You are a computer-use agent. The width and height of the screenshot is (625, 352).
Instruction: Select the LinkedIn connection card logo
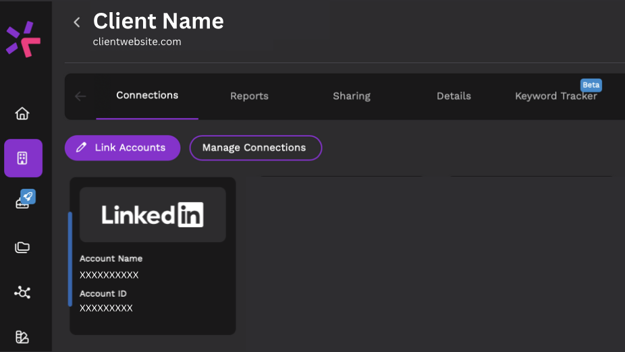[x=153, y=214]
